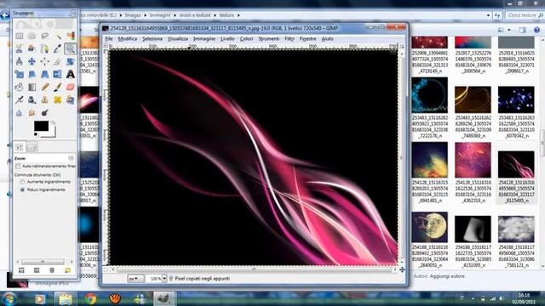
Task: Open the Zoom tool options panel menu
Action: (71, 158)
